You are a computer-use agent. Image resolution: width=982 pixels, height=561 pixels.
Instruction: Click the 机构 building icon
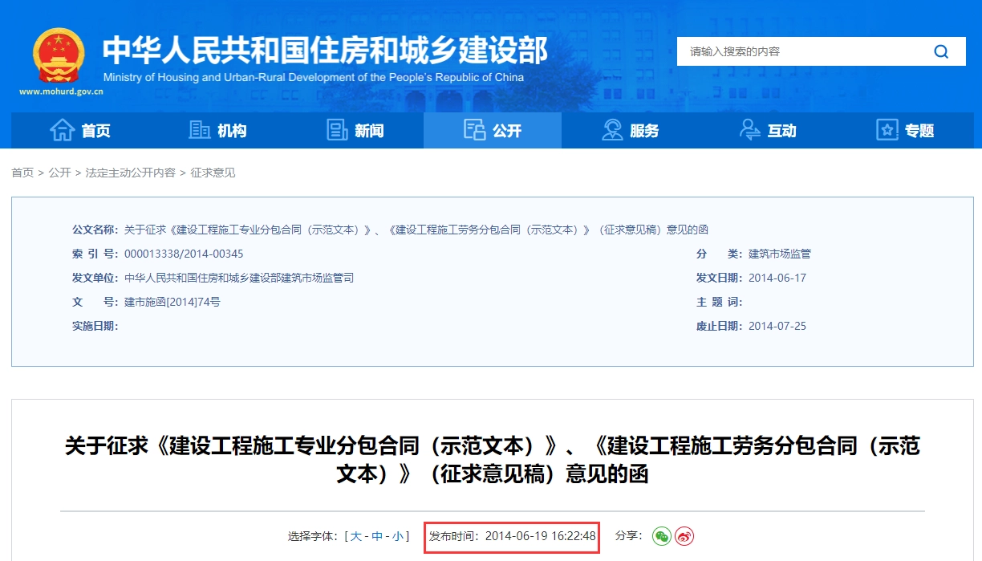tap(199, 130)
